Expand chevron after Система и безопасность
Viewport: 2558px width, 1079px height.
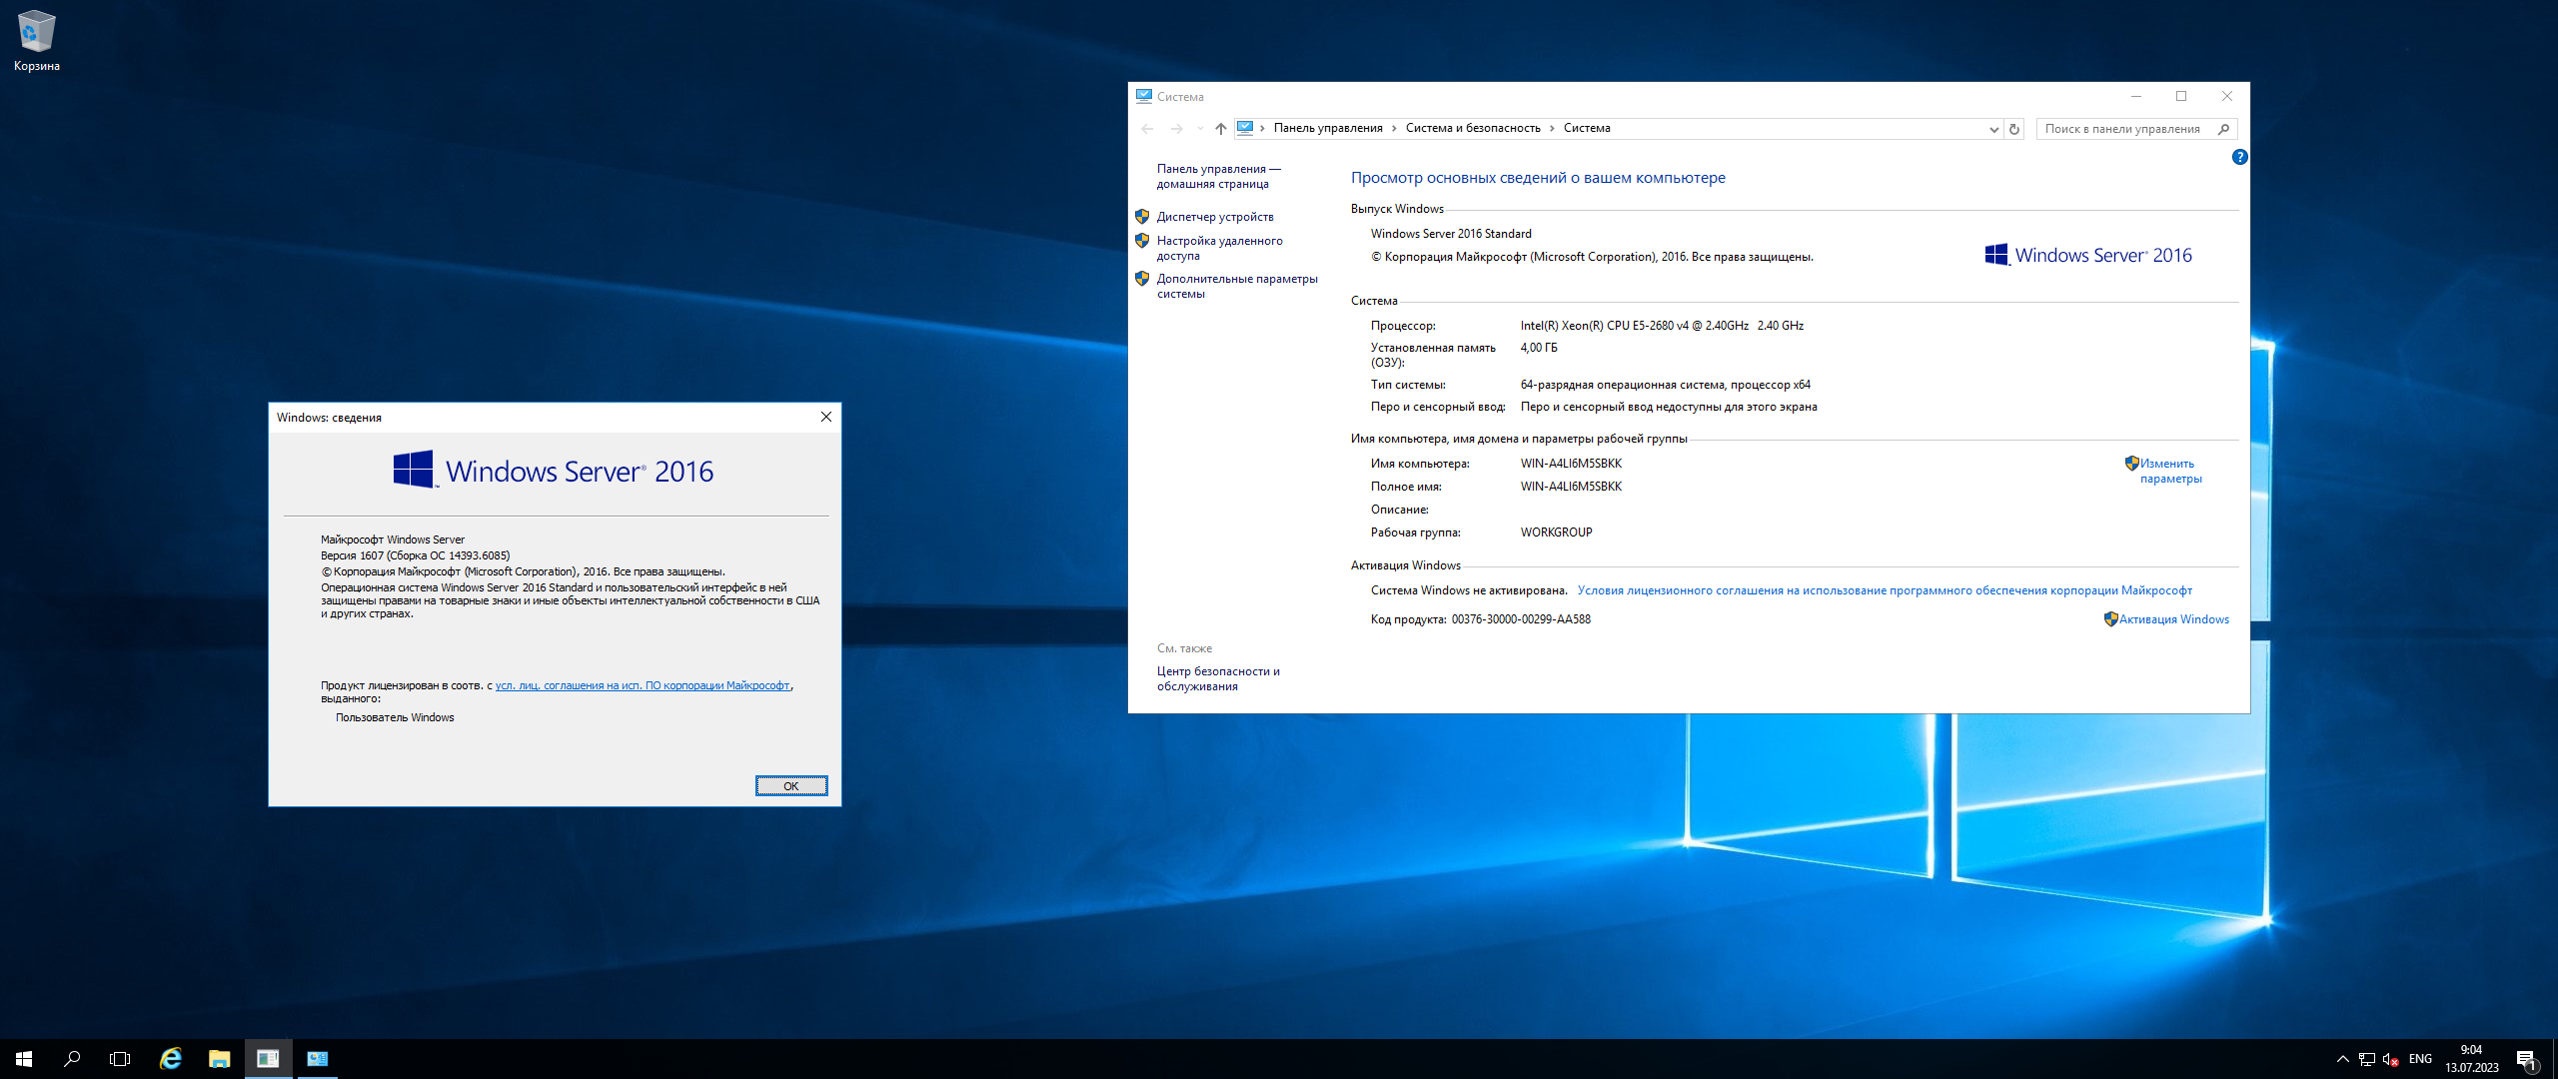pos(1553,128)
